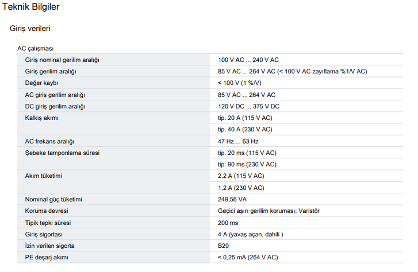Click the '120 V DC ... 375 V DC' value
This screenshot has height=272, width=418.
pos(248,106)
